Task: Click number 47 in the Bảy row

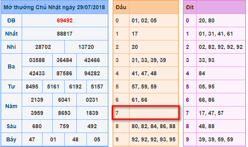Action: 32,140
